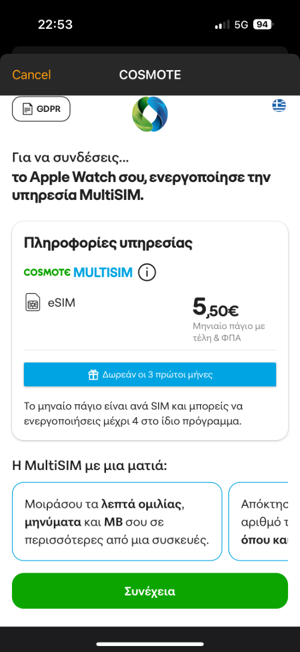Tap the green Συνέχεια button

(x=150, y=591)
